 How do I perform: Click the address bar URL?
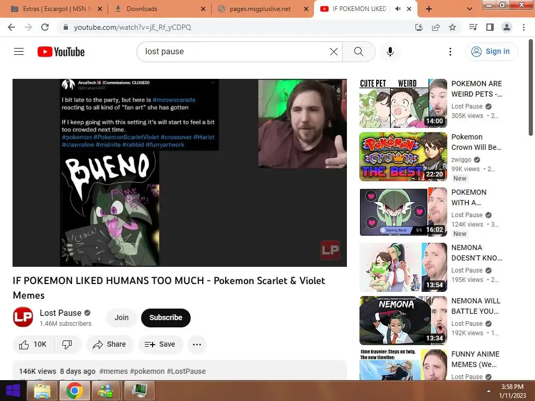coord(132,27)
